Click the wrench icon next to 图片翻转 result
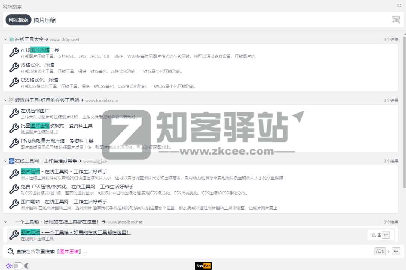 point(14,204)
